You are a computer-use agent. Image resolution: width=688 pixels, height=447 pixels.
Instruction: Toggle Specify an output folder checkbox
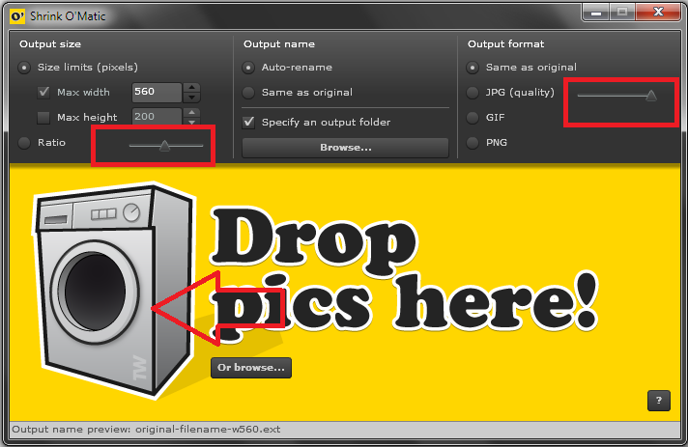click(x=248, y=122)
